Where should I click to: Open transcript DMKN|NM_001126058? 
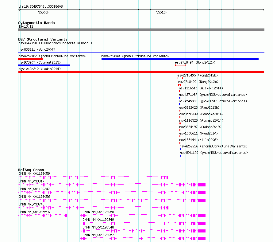(x=98, y=212)
